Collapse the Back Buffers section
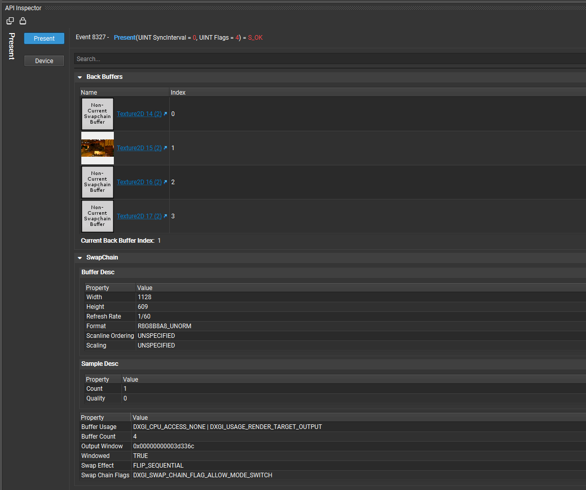The height and width of the screenshot is (490, 586). coord(80,76)
